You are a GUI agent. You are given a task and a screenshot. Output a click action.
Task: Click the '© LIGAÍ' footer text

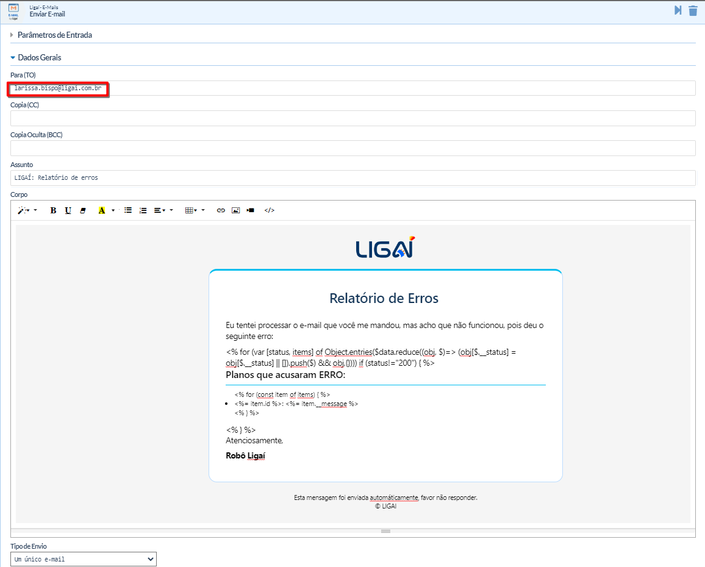(x=386, y=506)
